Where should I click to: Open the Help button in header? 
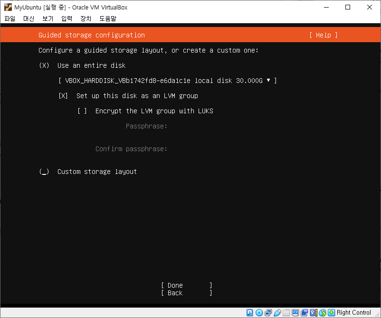pos(324,35)
